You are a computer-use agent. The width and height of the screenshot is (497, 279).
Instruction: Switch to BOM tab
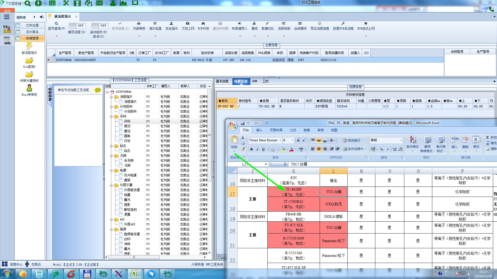click(x=254, y=81)
